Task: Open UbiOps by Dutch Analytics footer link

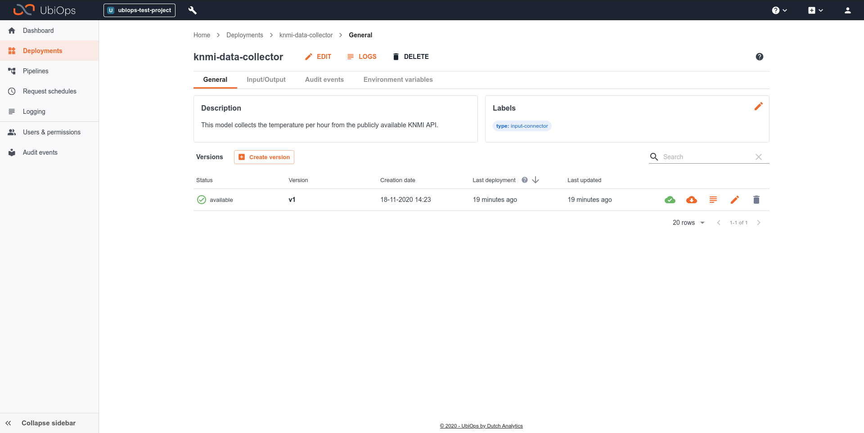Action: (481, 426)
